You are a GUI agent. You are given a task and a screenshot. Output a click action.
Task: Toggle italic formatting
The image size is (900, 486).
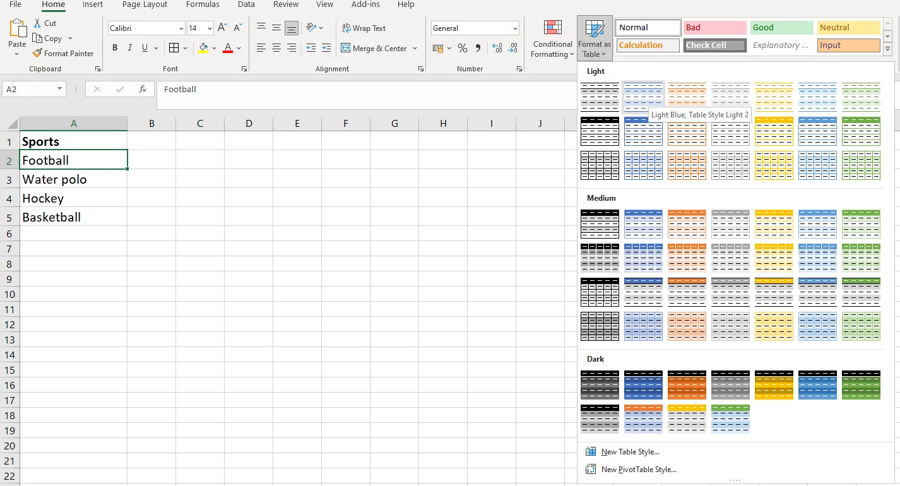tap(129, 47)
